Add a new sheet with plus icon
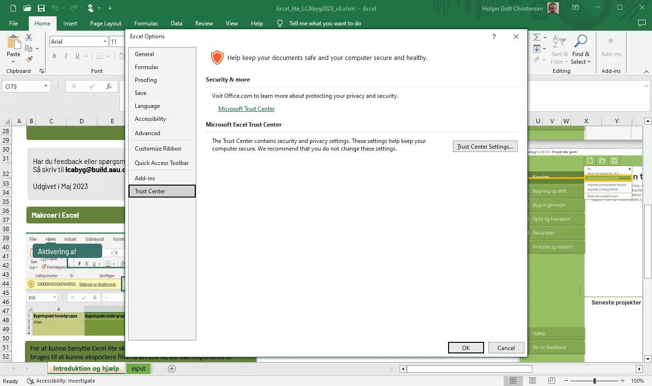This screenshot has height=386, width=652. coord(172,369)
